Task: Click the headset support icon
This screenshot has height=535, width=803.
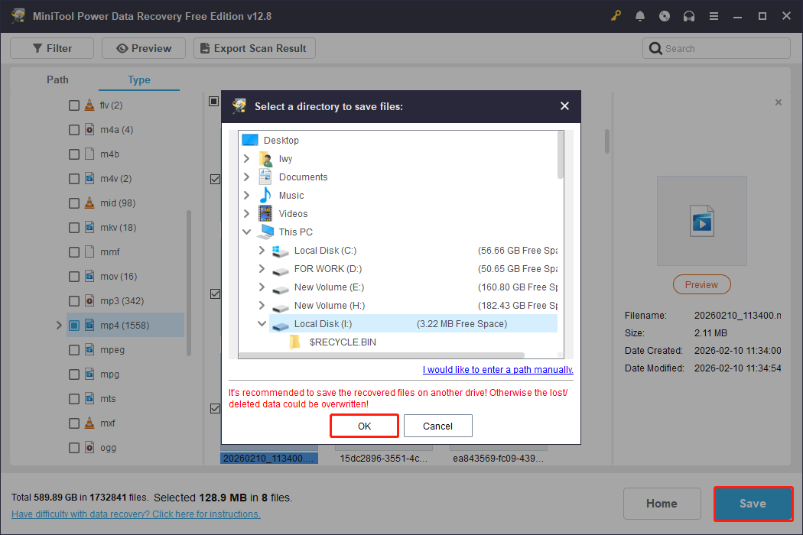Action: [x=689, y=15]
